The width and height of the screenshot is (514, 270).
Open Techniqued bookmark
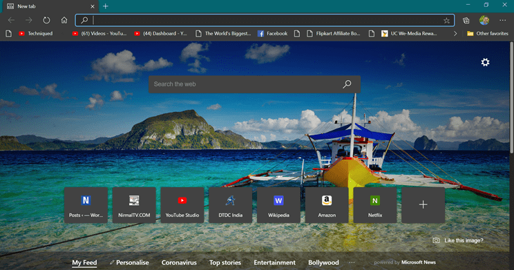36,33
